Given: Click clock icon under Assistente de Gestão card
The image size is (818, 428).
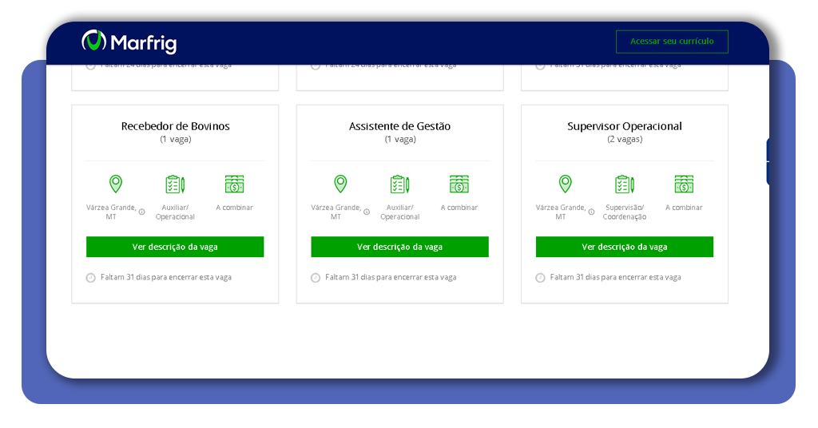Looking at the screenshot, I should point(316,278).
